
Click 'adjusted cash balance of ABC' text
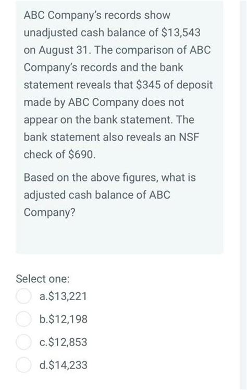[x=97, y=195]
